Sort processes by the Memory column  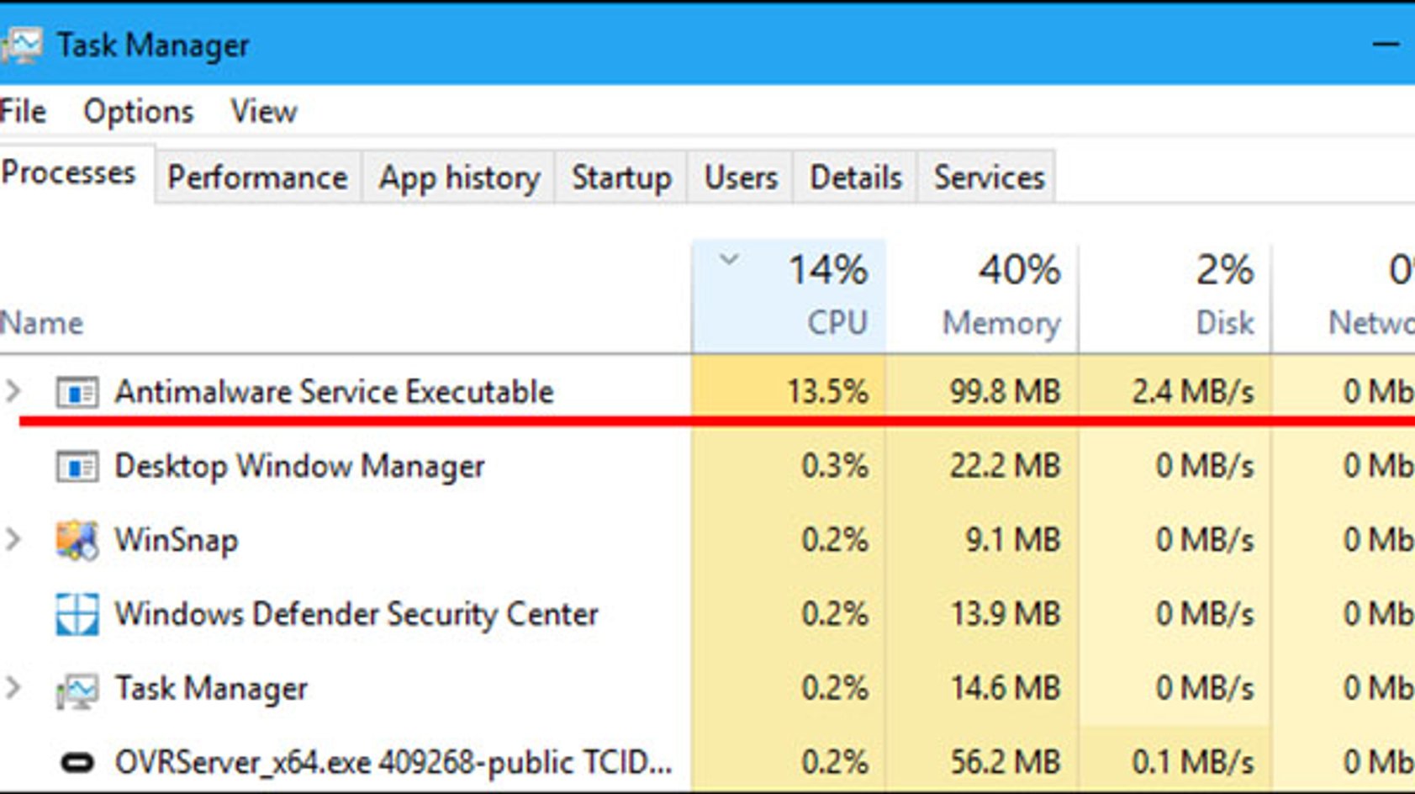[x=982, y=296]
